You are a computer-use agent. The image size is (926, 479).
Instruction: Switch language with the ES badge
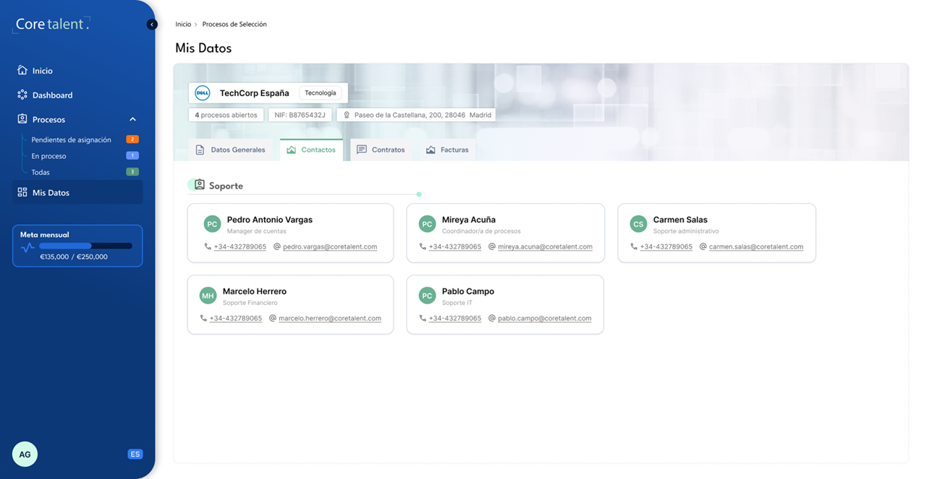tap(135, 454)
